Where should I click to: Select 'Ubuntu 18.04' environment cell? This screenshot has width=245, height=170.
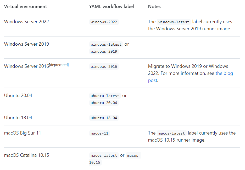pos(18,118)
